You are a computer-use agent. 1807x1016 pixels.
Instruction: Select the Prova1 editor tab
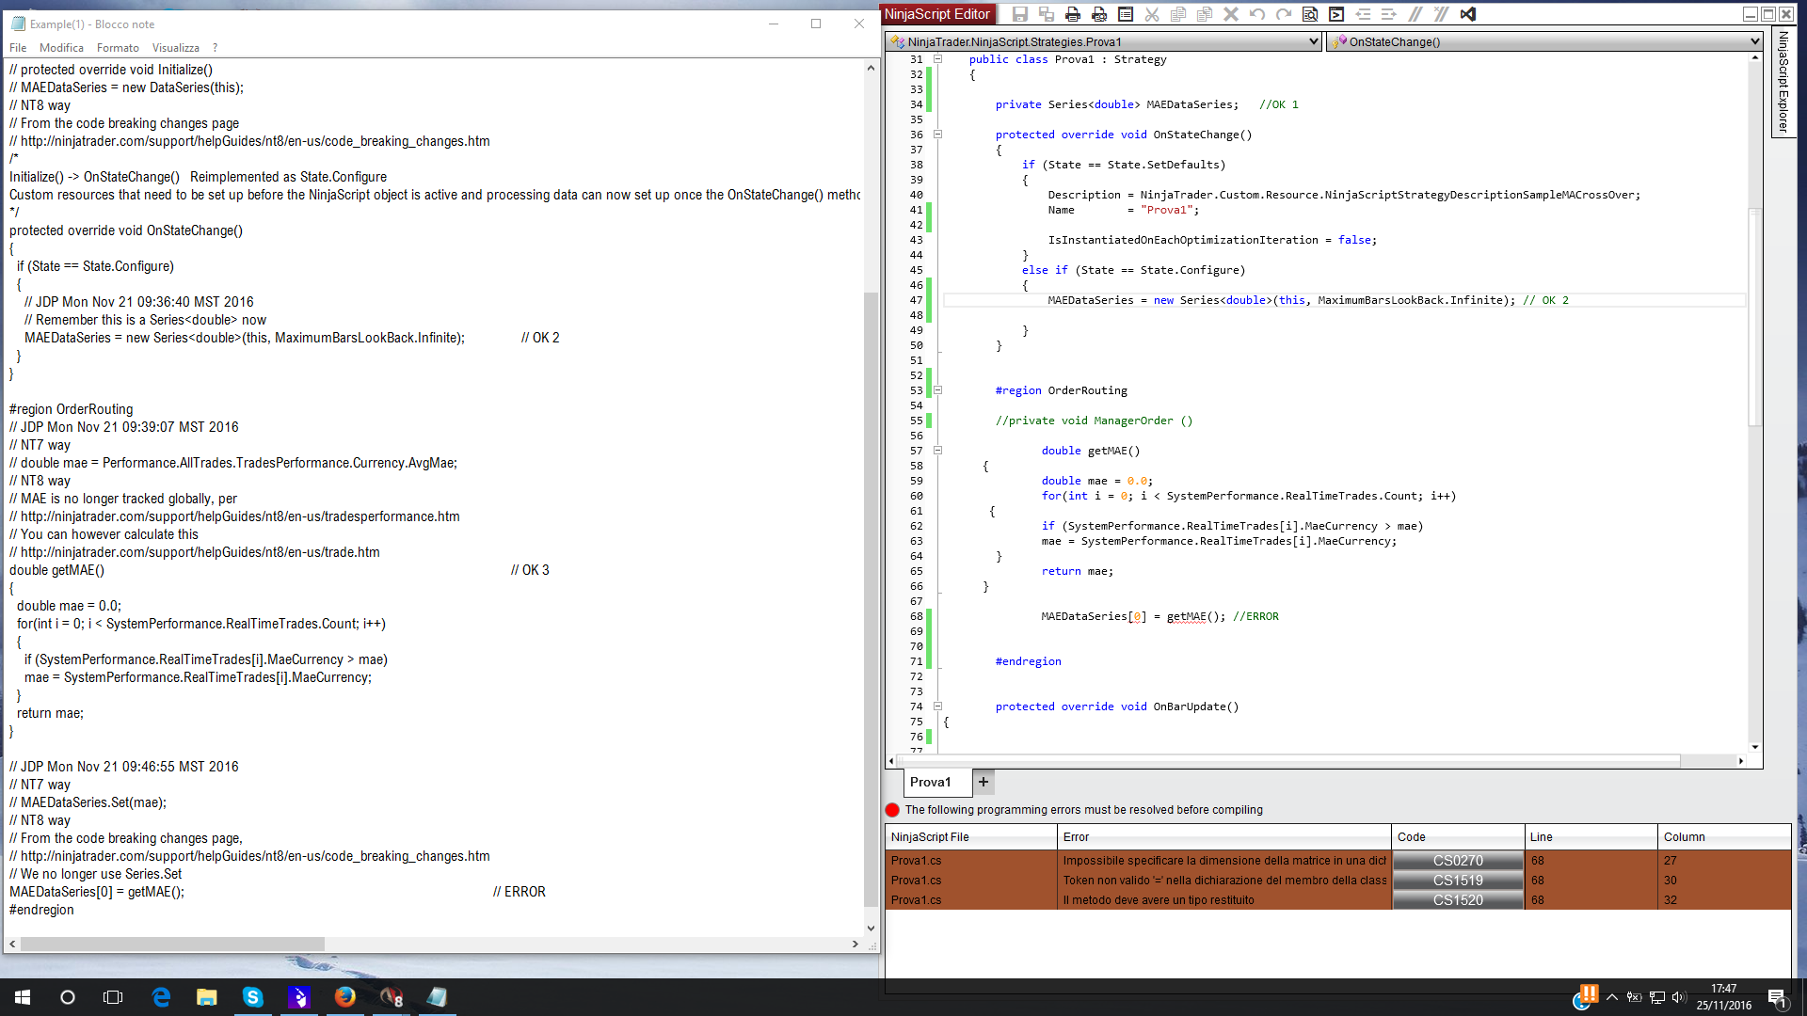tap(930, 782)
